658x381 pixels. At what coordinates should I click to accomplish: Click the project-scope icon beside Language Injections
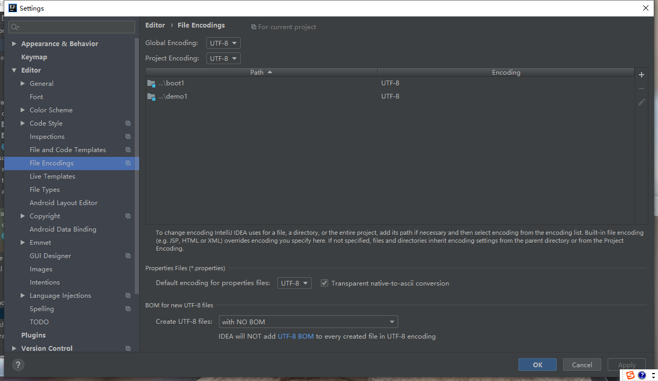128,296
